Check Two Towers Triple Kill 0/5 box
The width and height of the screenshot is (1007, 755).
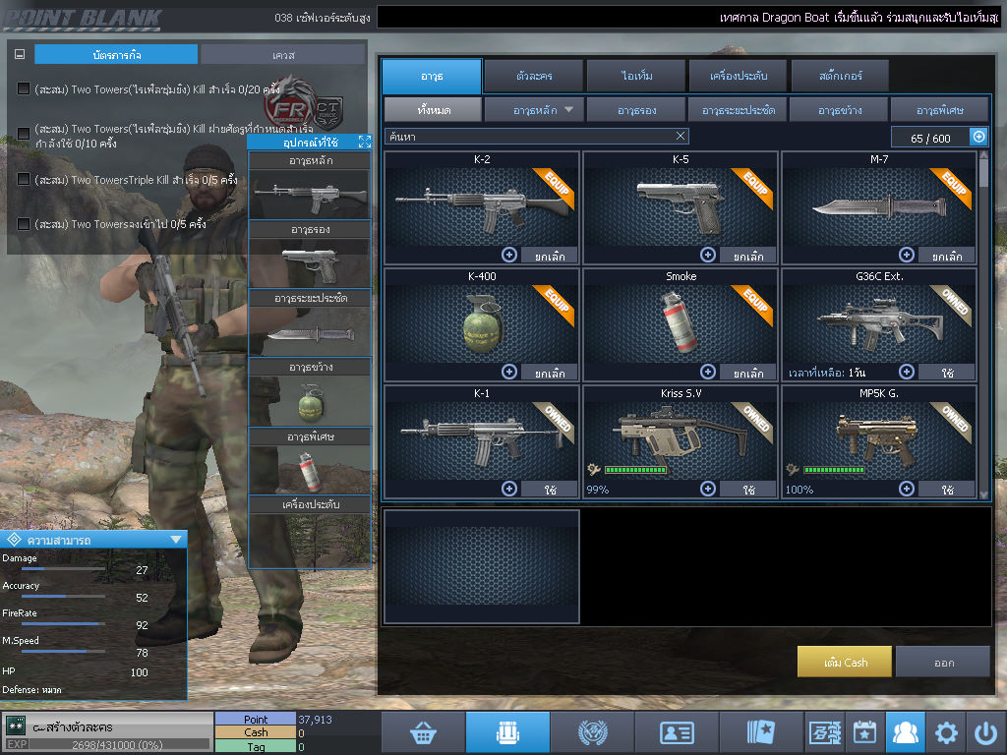24,179
